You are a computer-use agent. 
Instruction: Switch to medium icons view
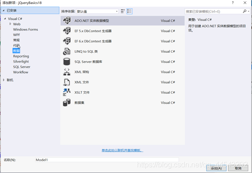[x=123, y=11]
